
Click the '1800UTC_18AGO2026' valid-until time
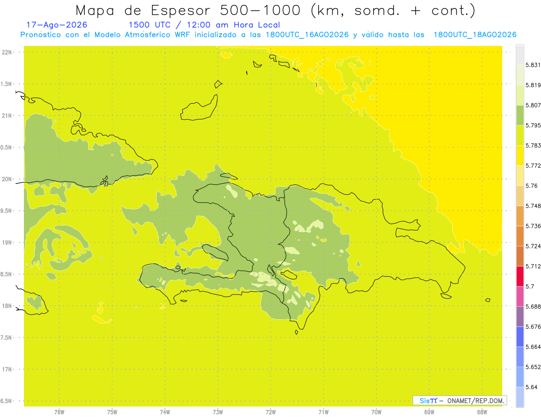475,35
